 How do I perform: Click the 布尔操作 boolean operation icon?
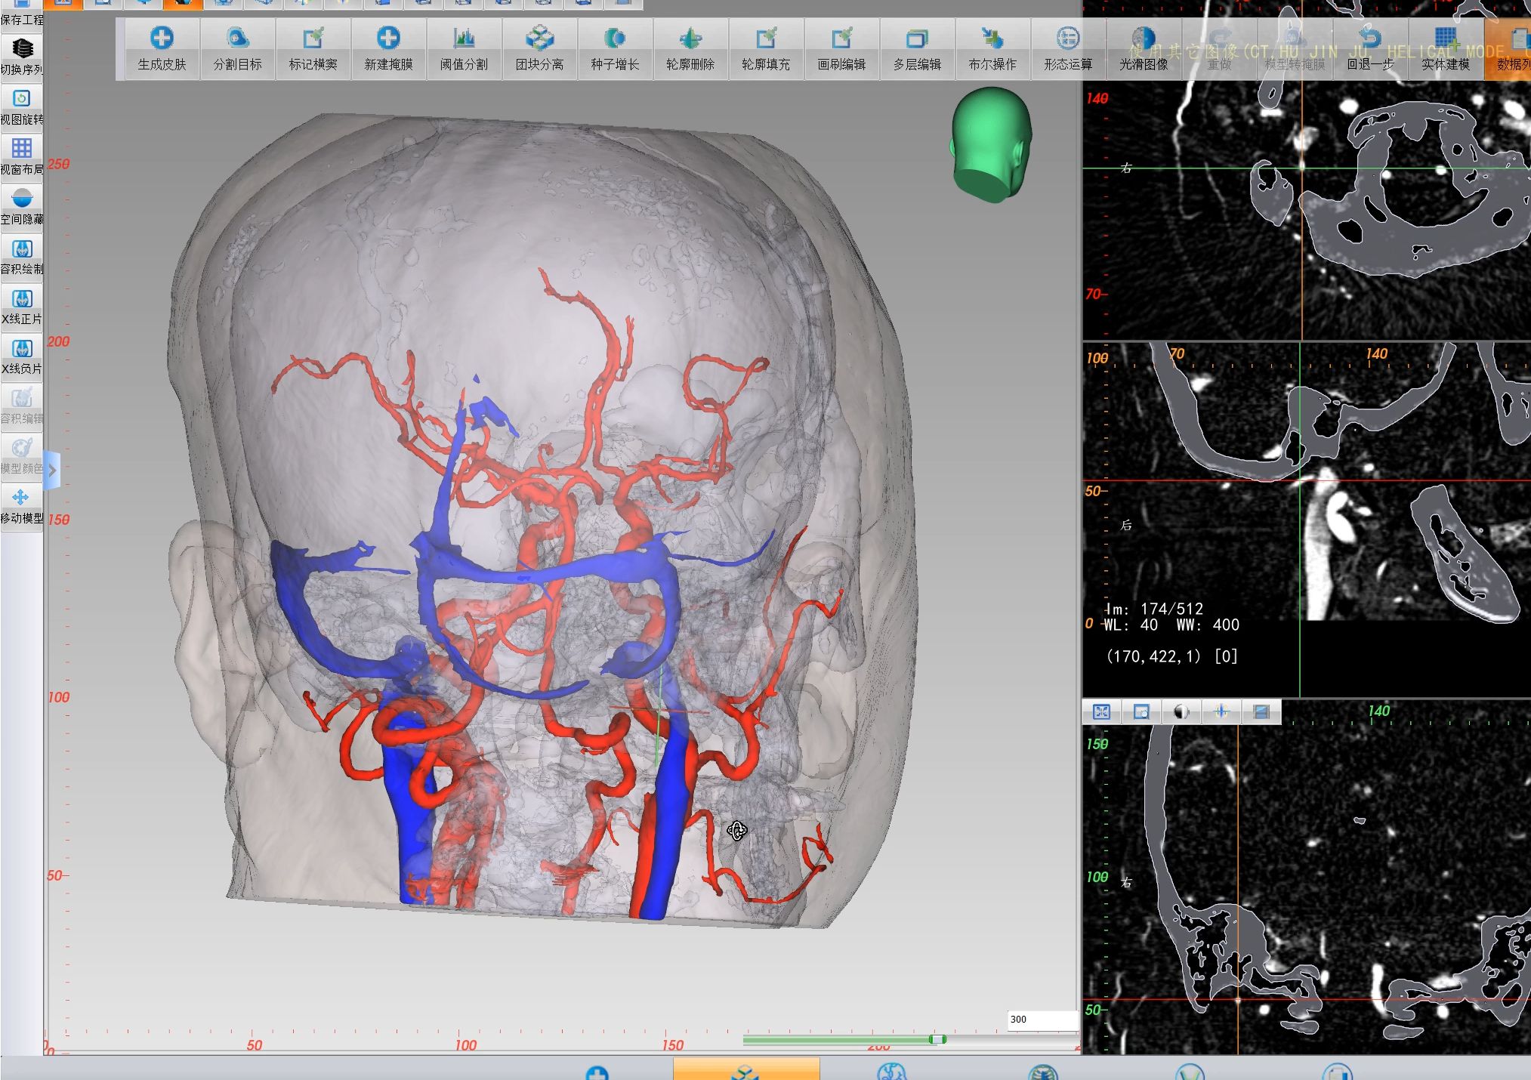(992, 48)
